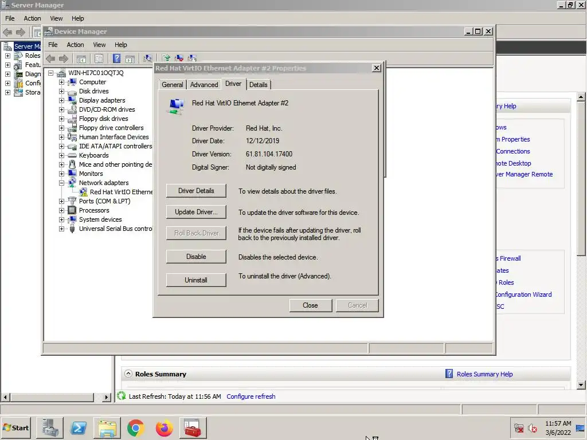Select the Keyboards device category

click(x=93, y=155)
